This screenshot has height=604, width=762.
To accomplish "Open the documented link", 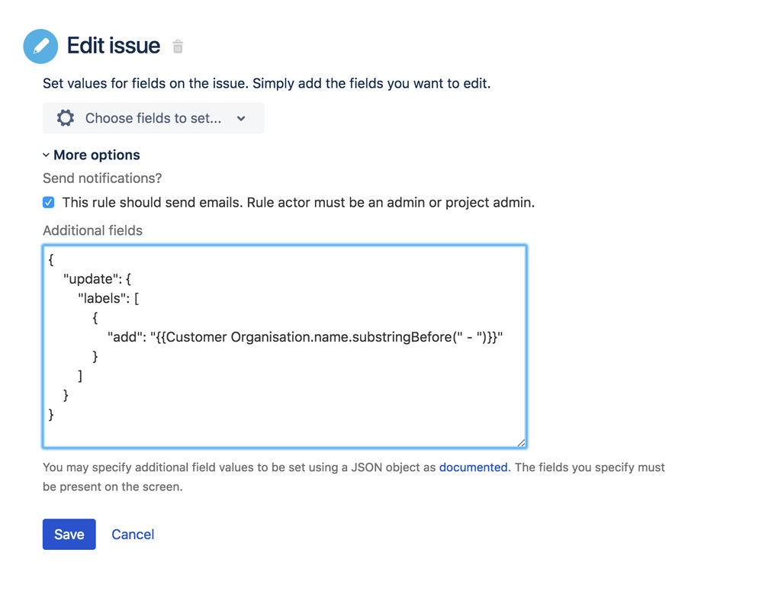I will point(474,467).
